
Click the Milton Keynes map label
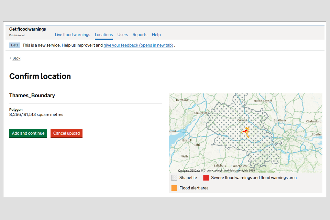(263, 101)
